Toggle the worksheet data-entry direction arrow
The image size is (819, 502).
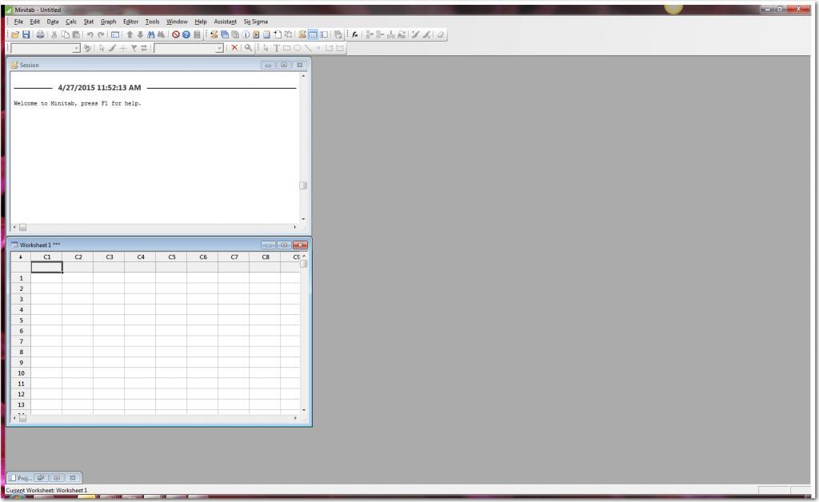[x=20, y=257]
